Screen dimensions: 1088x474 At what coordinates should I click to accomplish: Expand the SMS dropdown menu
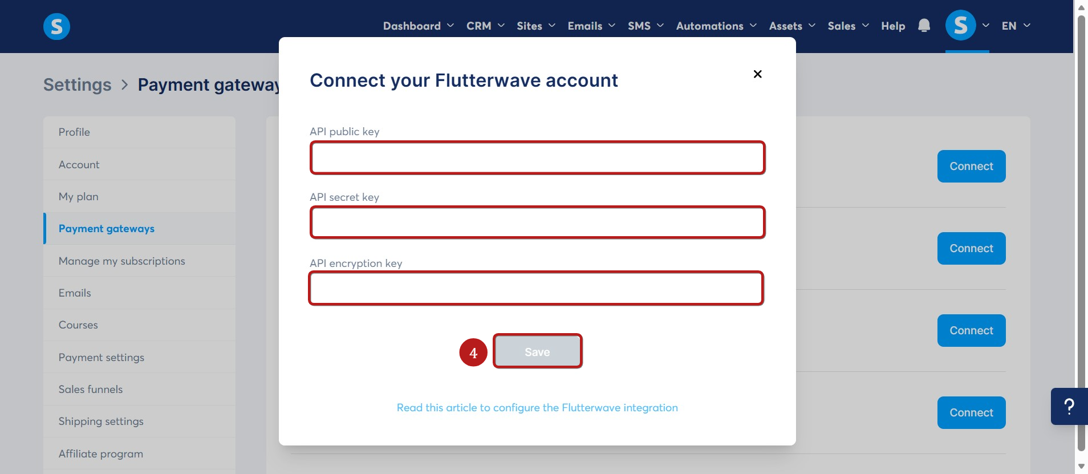click(646, 26)
